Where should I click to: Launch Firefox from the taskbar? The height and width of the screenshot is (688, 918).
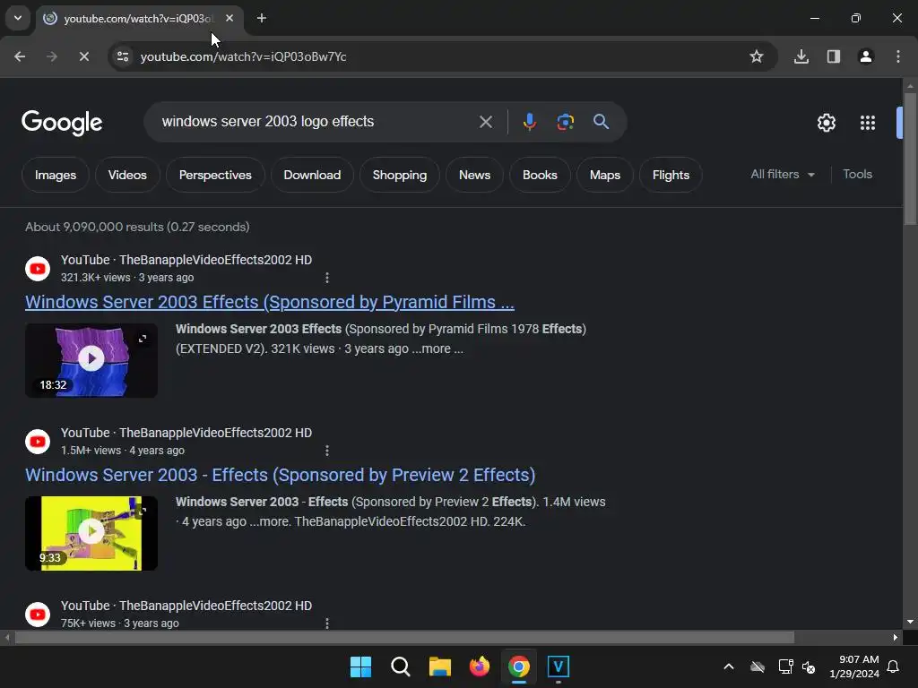click(480, 666)
